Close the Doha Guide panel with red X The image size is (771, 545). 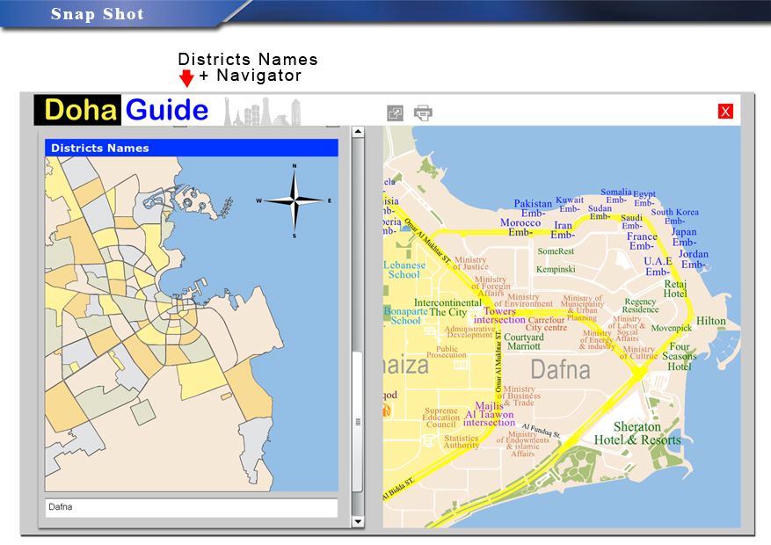[725, 111]
